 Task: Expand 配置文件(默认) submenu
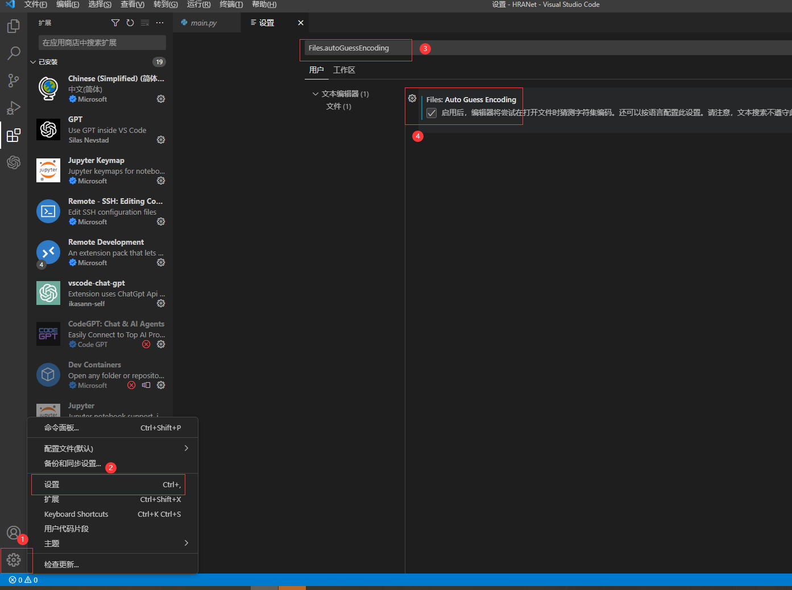(113, 449)
